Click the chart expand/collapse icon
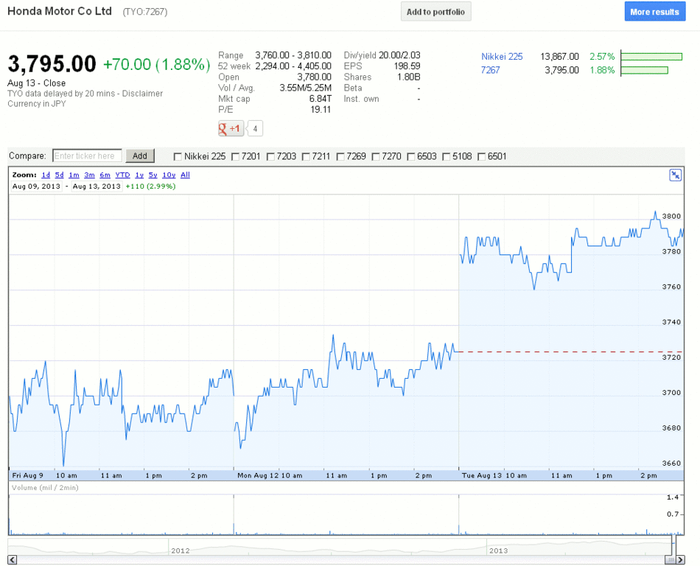Viewport: 700px width, 566px height. pyautogui.click(x=676, y=175)
